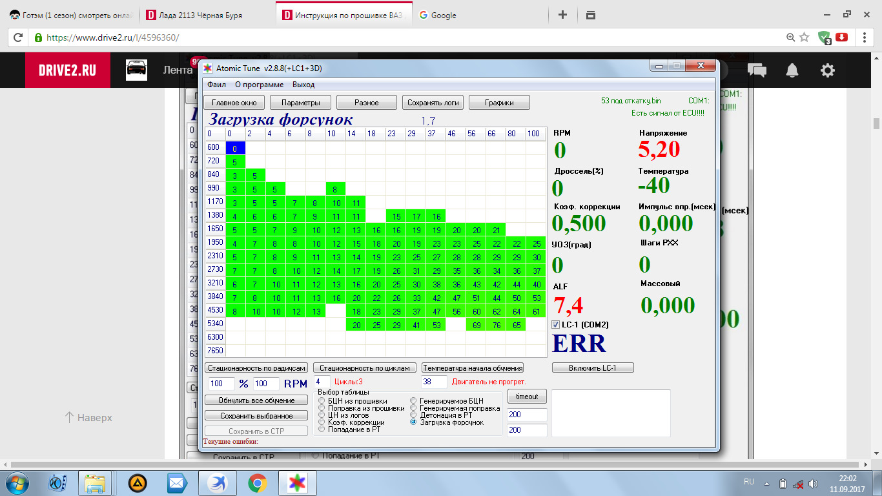
Task: Switch to the Готэм browser tab
Action: tap(71, 15)
